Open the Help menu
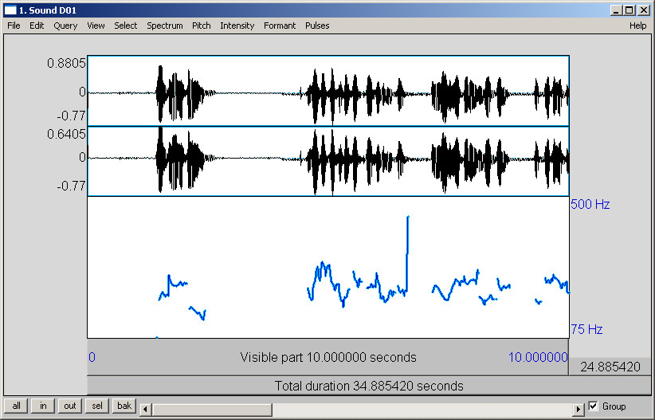655x420 pixels. (x=638, y=26)
